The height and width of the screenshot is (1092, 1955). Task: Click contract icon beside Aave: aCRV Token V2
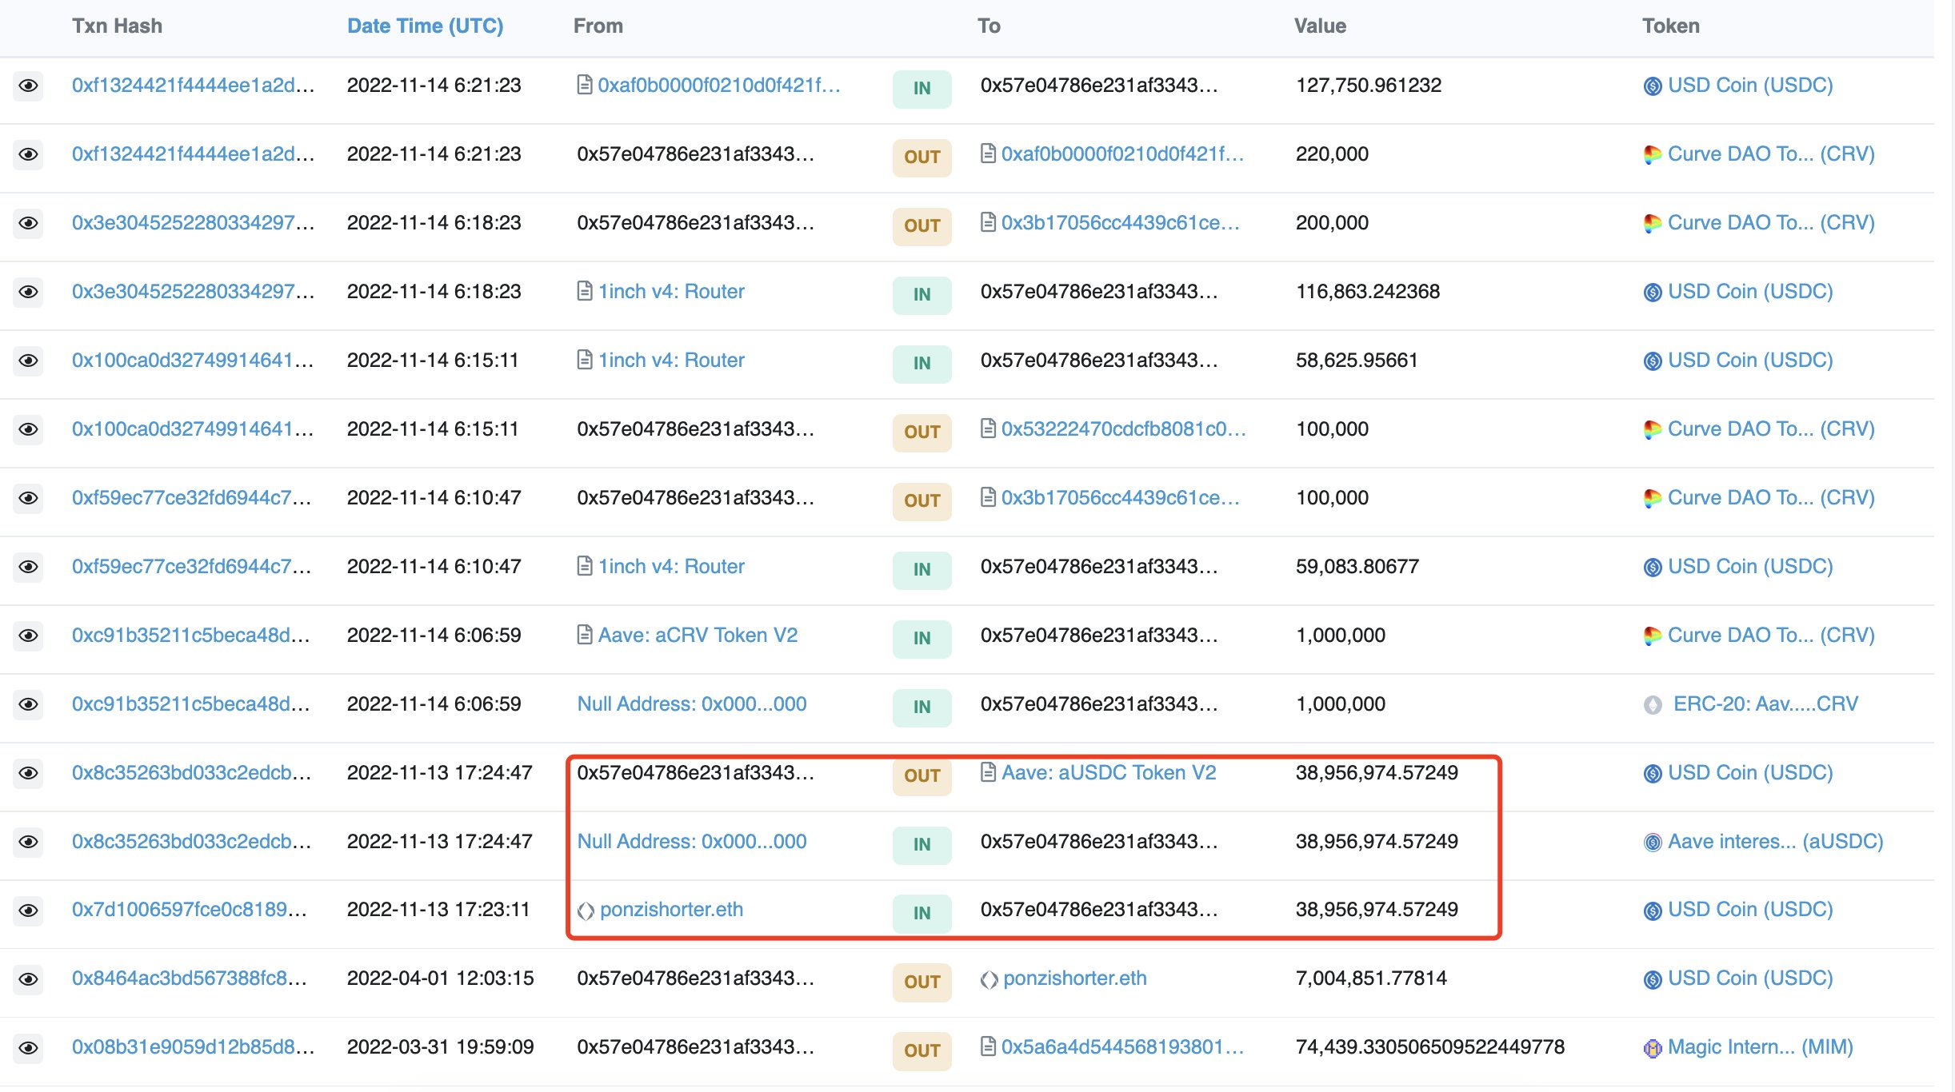tap(585, 635)
